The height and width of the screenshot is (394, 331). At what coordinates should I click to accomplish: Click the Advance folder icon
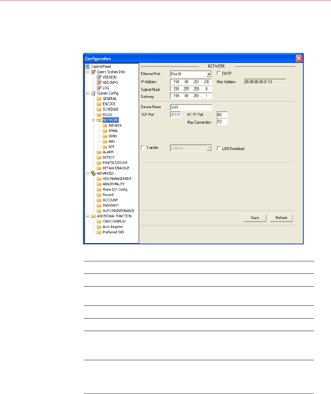pyautogui.click(x=105, y=125)
